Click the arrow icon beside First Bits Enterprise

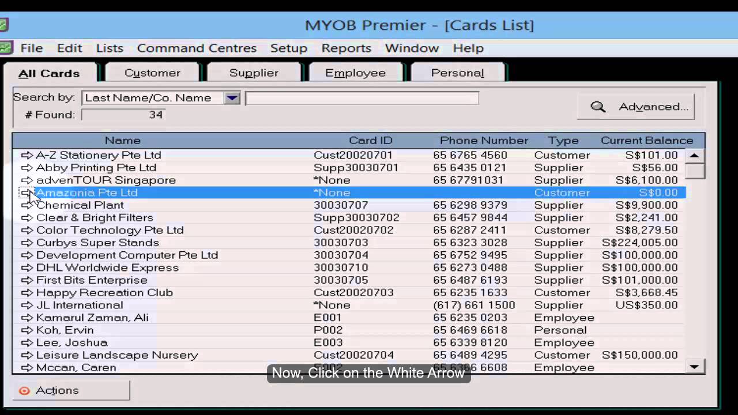pos(27,280)
